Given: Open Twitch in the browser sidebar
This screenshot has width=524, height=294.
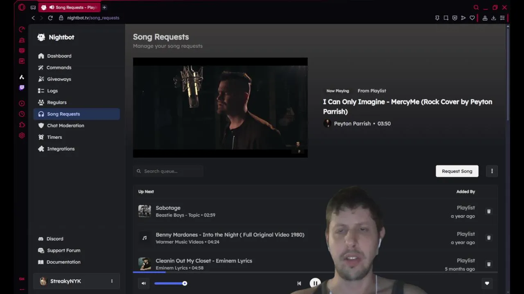Looking at the screenshot, I should (22, 87).
